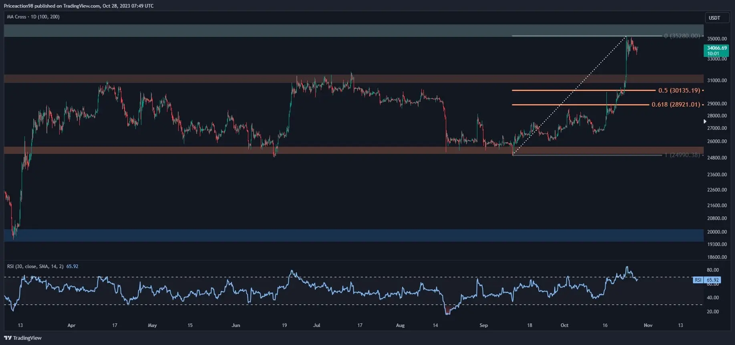Click the RSI 20.00 axis label
735x345 pixels.
(713, 312)
